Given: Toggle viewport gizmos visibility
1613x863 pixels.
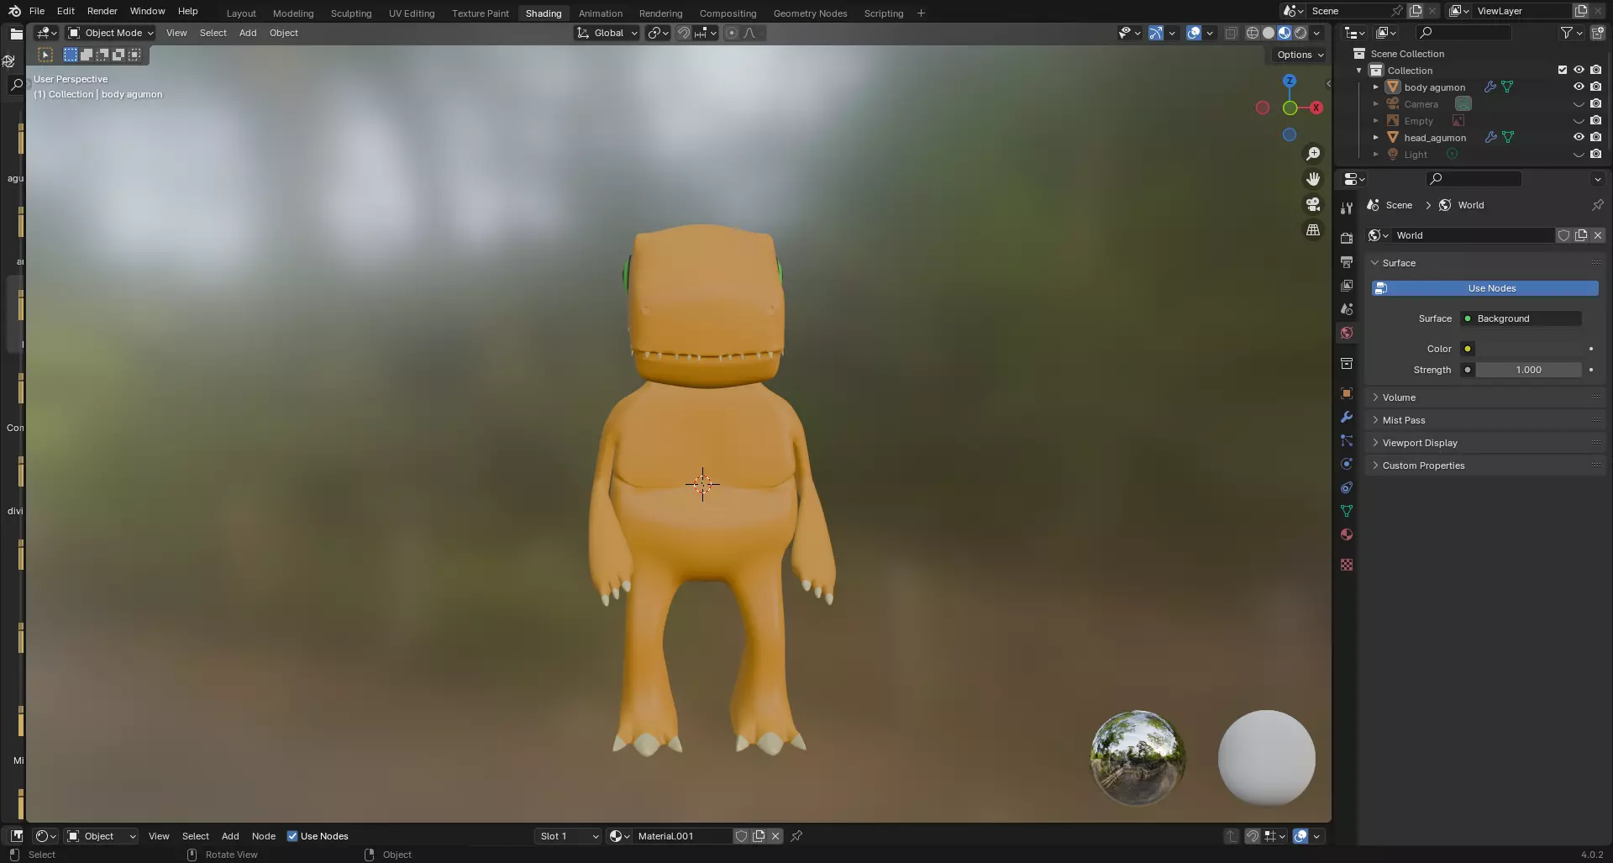Looking at the screenshot, I should (1156, 33).
